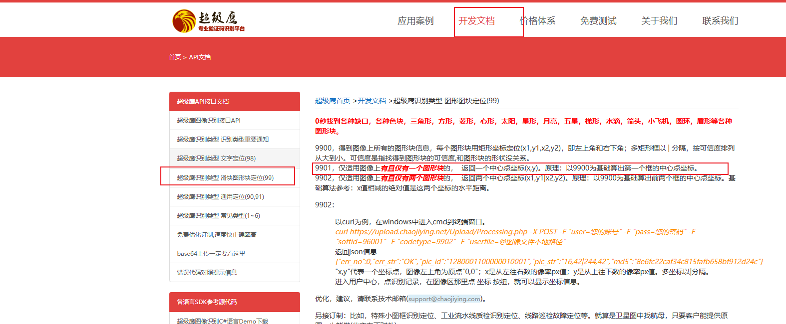Click the curl upload URL command text
Screen dimensions: 786x324
(x=515, y=237)
